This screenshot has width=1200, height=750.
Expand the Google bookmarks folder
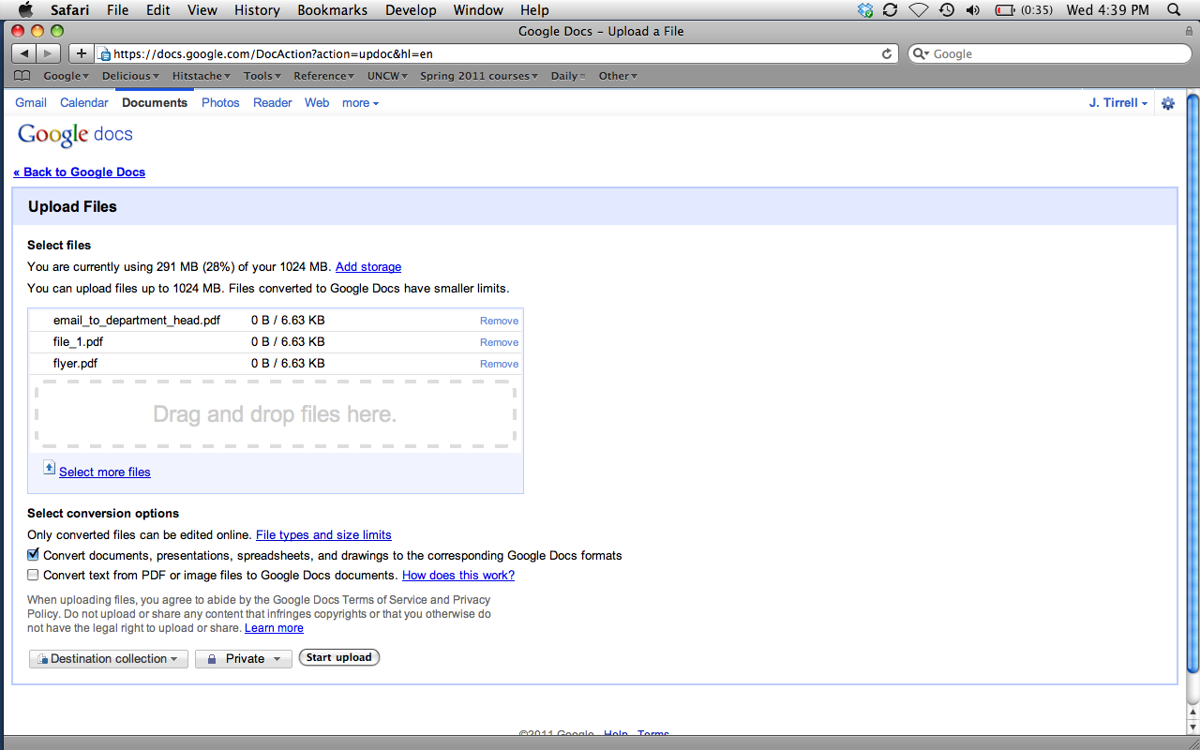(67, 76)
